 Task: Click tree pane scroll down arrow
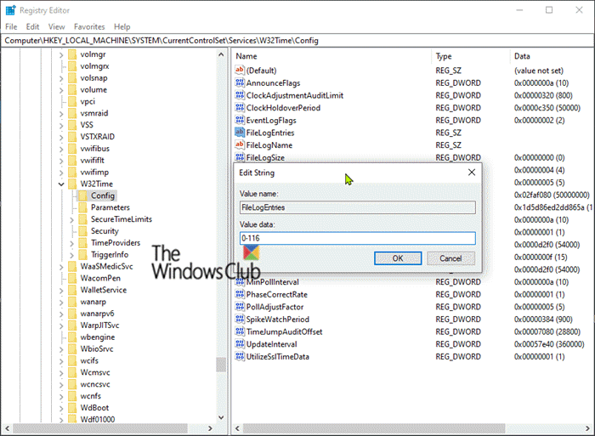(221, 417)
